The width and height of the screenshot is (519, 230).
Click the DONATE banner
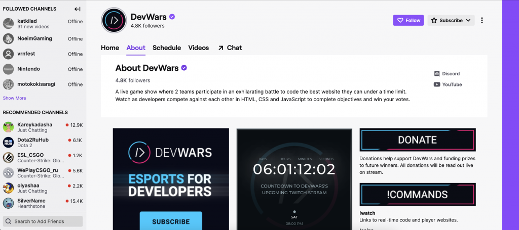tap(418, 140)
